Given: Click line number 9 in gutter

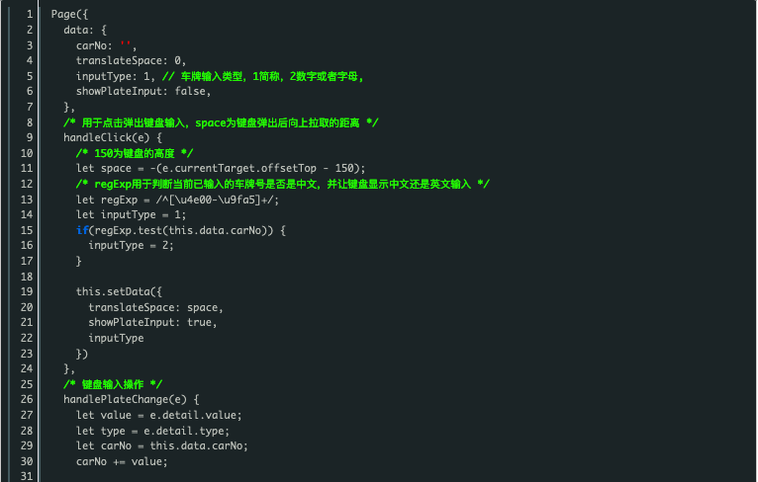Looking at the screenshot, I should click(x=30, y=137).
